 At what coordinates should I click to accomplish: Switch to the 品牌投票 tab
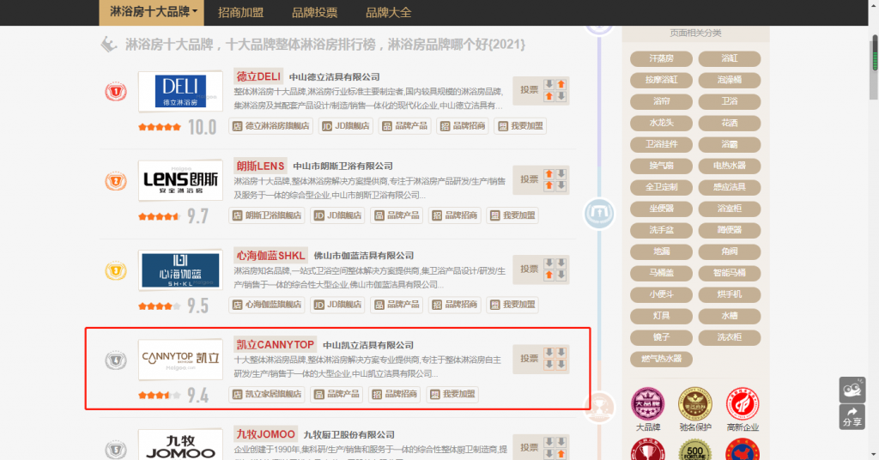[314, 12]
